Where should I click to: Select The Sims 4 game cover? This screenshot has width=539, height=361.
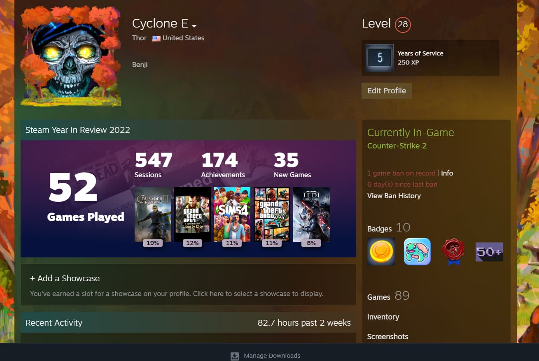[x=232, y=214]
